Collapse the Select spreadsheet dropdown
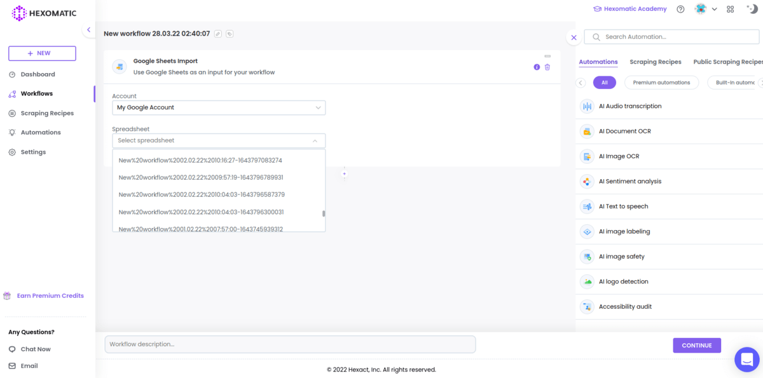The width and height of the screenshot is (763, 378). click(x=315, y=140)
